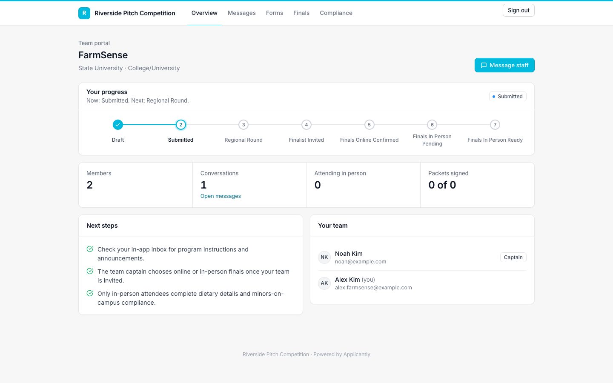Click the 'Powered by Applicantly' footer text
613x383 pixels.
tap(342, 354)
